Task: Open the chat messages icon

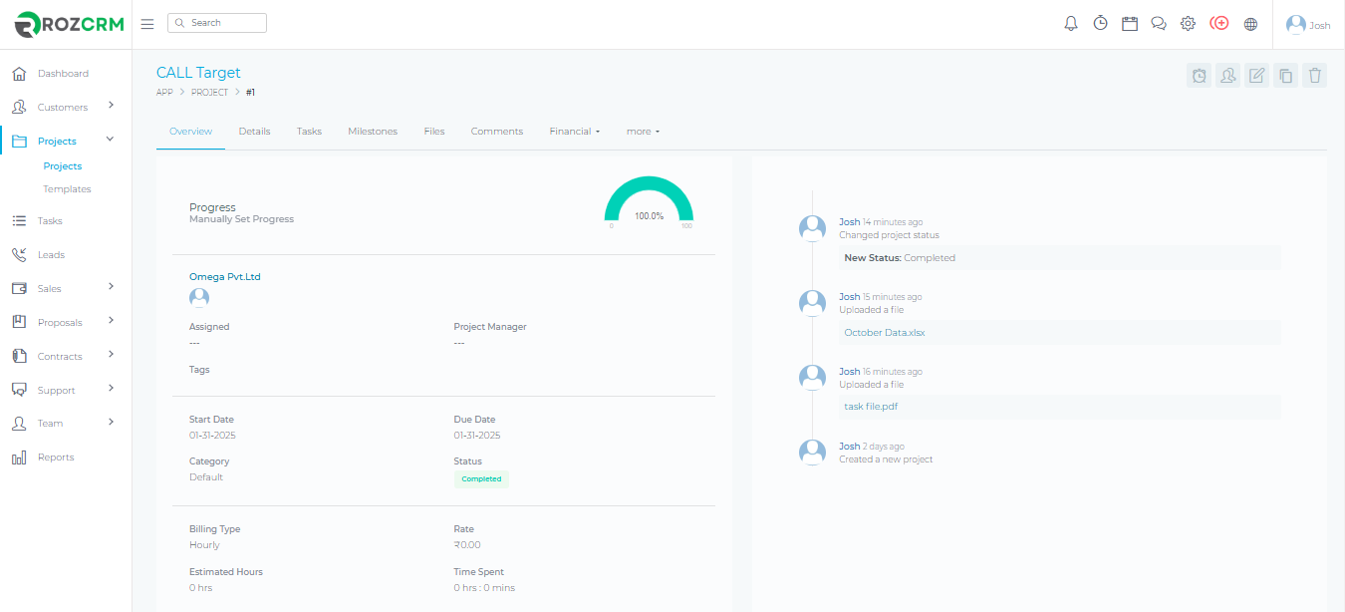Action: (1159, 23)
